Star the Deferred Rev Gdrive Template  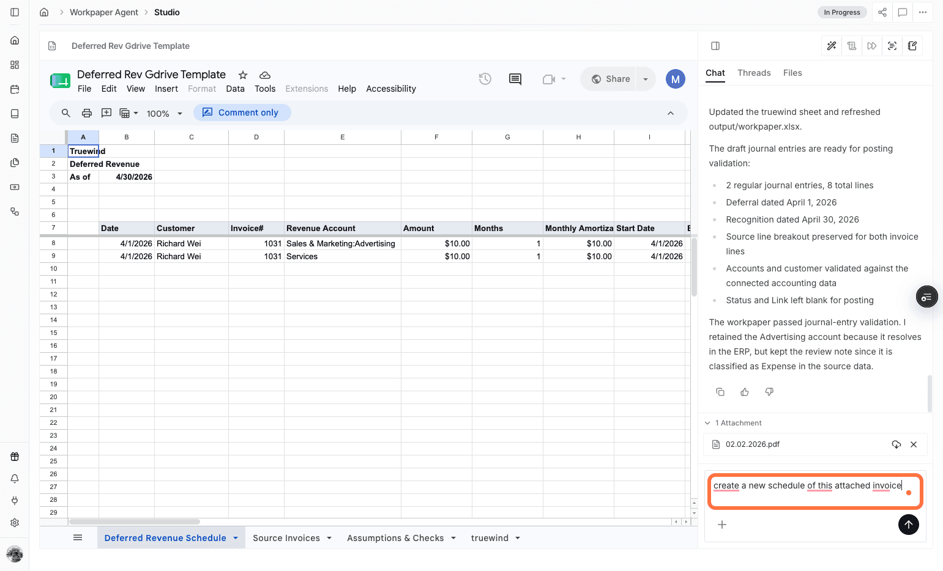243,75
